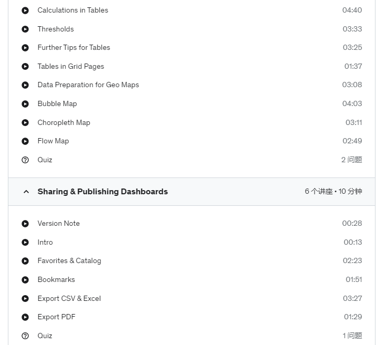Click question mark icon of first Quiz
The width and height of the screenshot is (386, 345).
(x=25, y=160)
